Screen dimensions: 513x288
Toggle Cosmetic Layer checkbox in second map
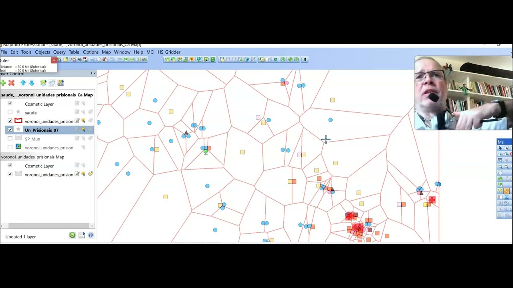coord(10,166)
